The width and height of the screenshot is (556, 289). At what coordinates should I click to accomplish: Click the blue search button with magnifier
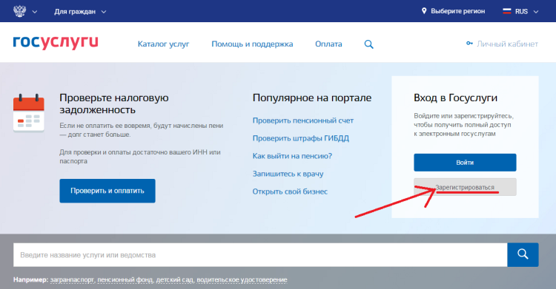pyautogui.click(x=523, y=255)
